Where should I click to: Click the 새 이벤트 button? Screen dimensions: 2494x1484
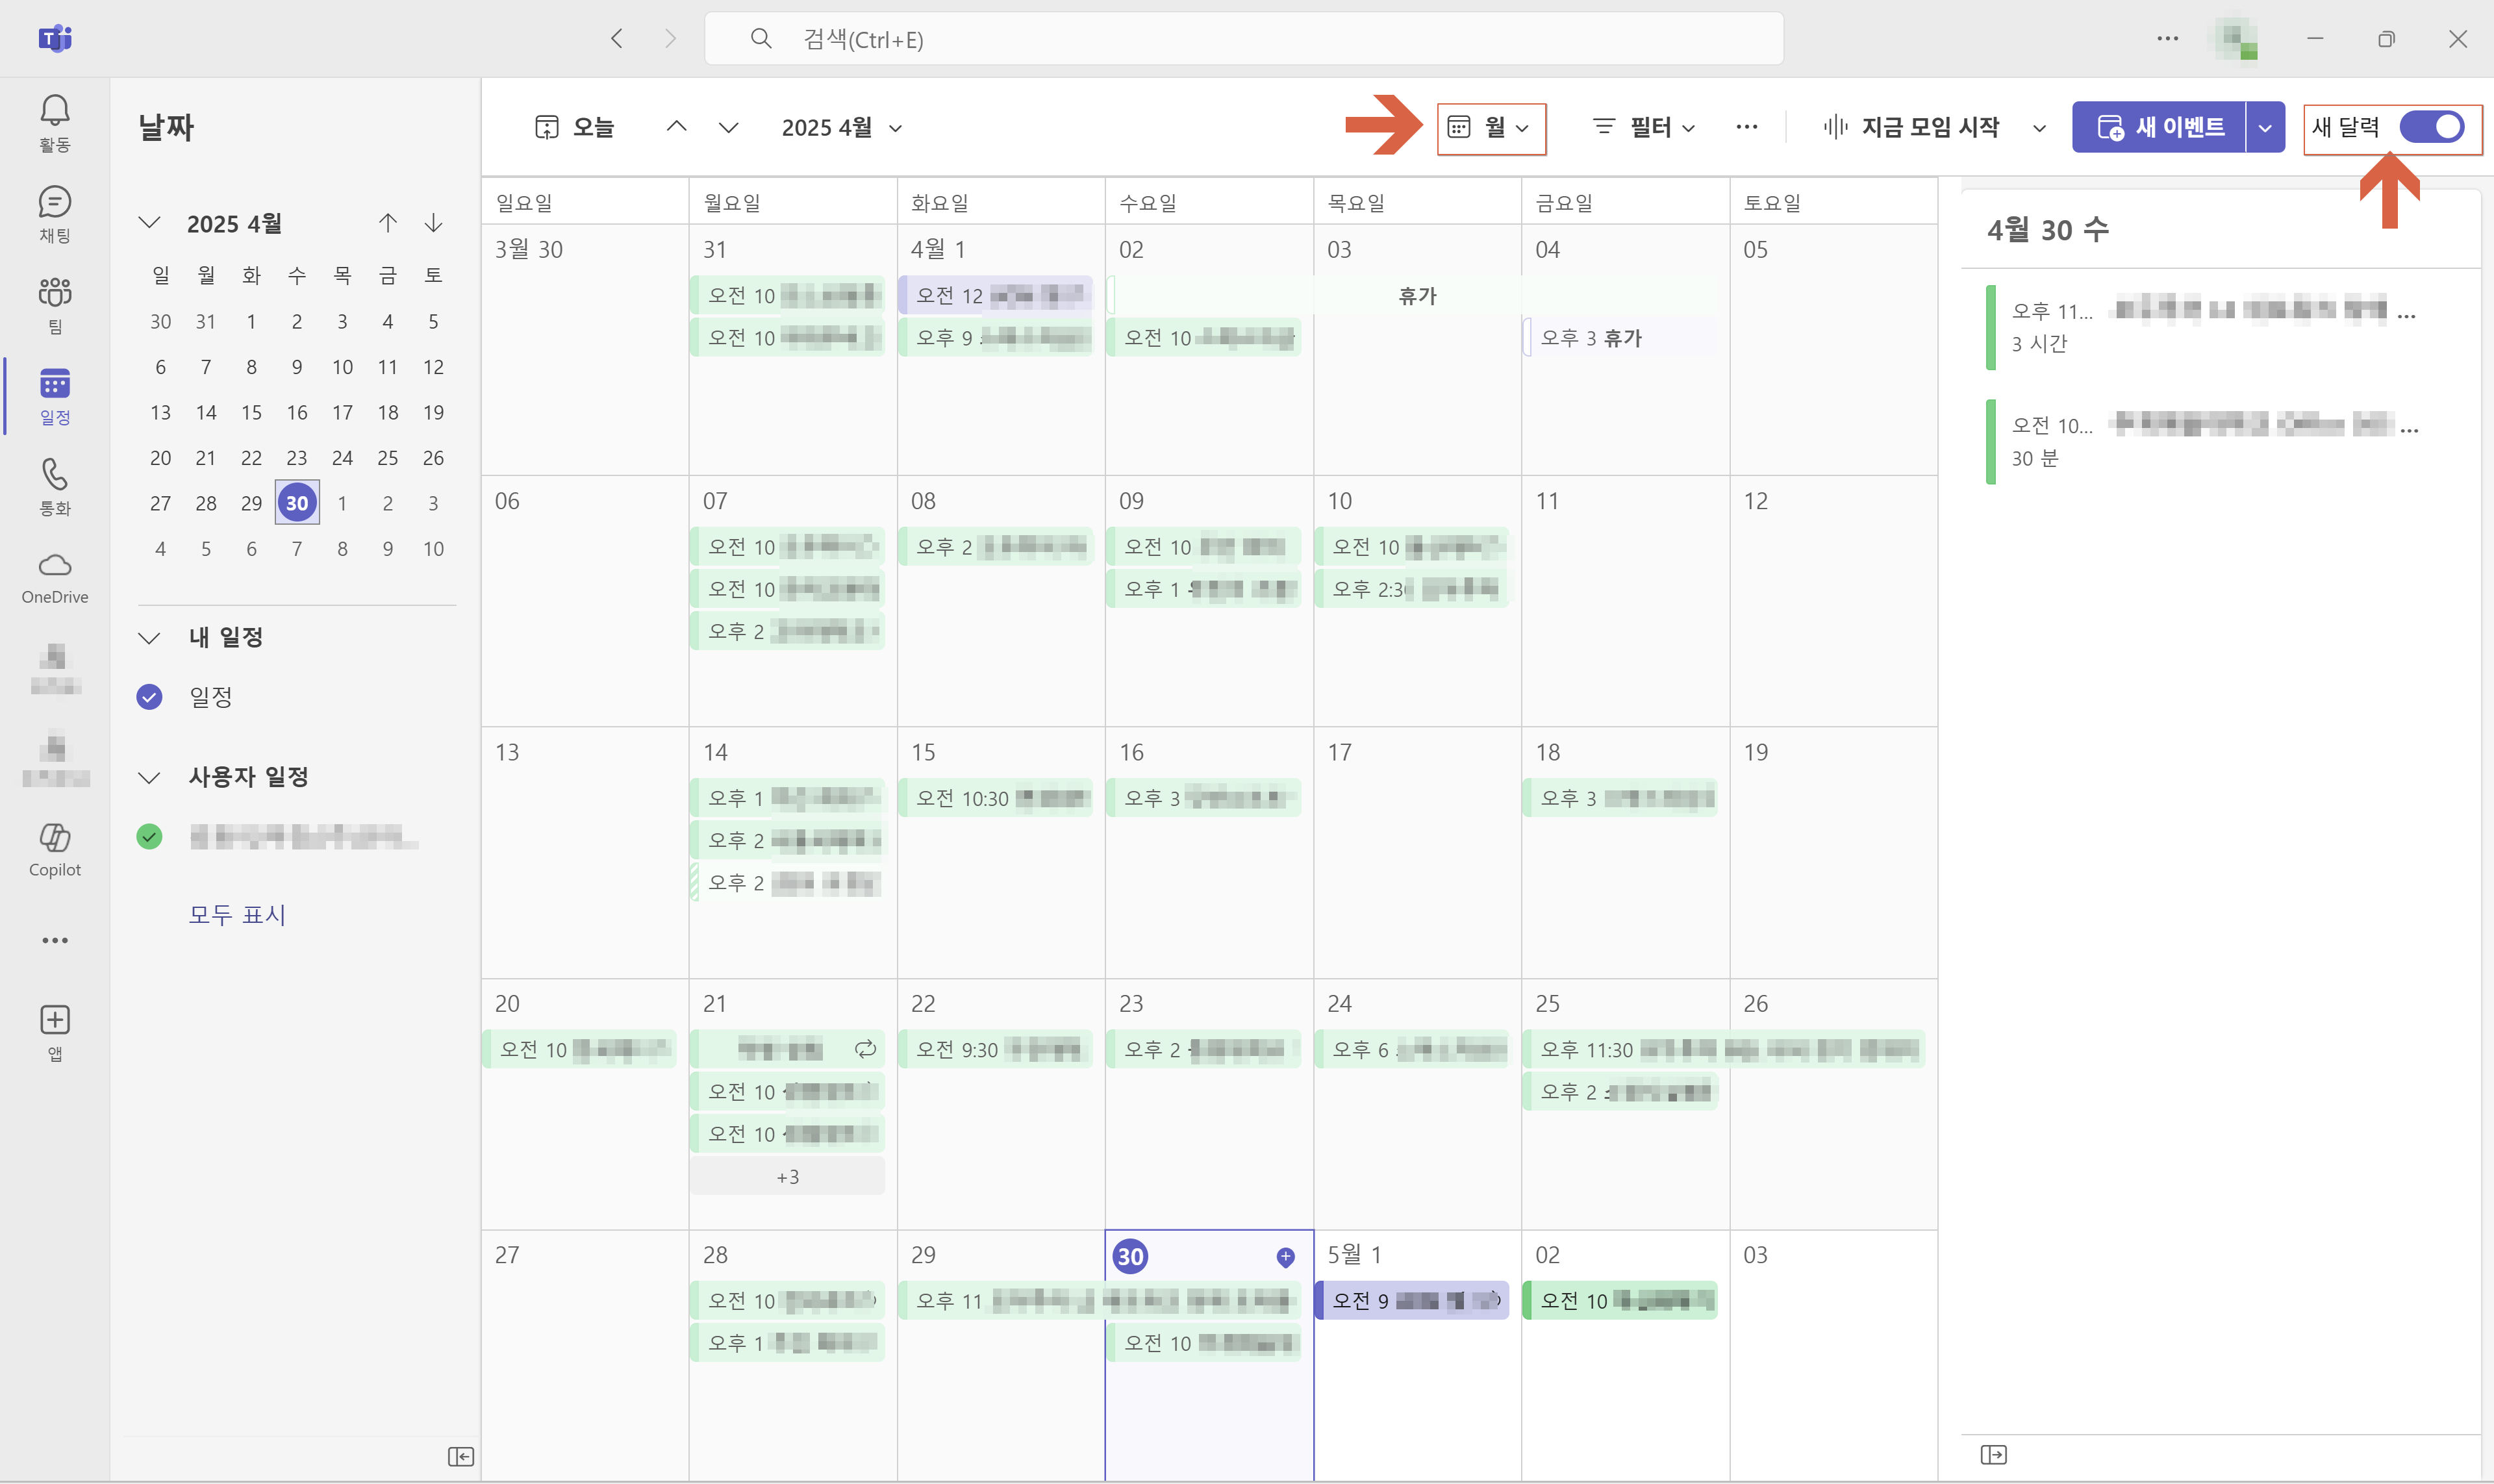[2159, 127]
